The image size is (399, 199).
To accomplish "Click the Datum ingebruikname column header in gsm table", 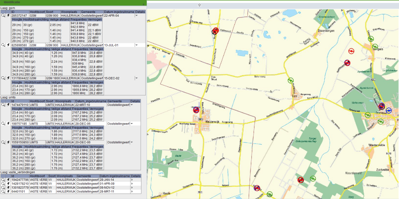I will pyautogui.click(x=119, y=12).
